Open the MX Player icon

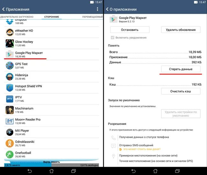pyautogui.click(x=10, y=132)
